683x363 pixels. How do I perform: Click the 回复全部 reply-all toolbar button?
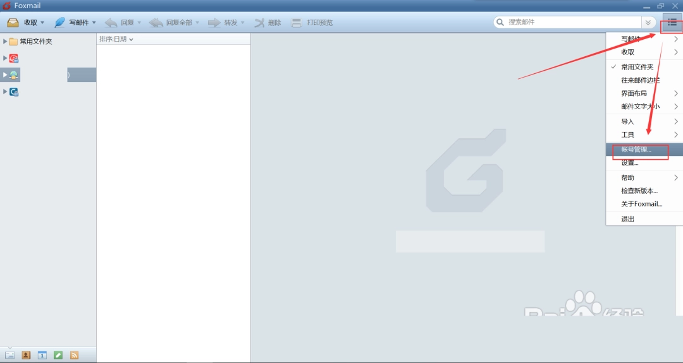(x=170, y=23)
